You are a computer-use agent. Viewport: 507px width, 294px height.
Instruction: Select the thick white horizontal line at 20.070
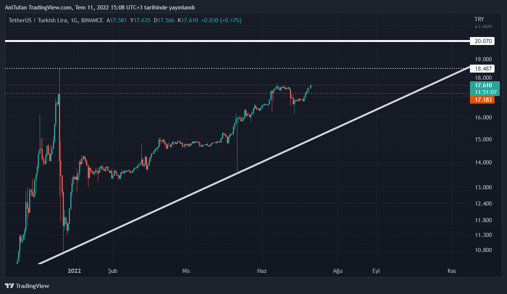point(227,41)
